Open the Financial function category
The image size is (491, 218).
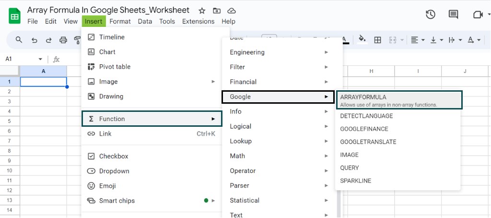(280, 82)
